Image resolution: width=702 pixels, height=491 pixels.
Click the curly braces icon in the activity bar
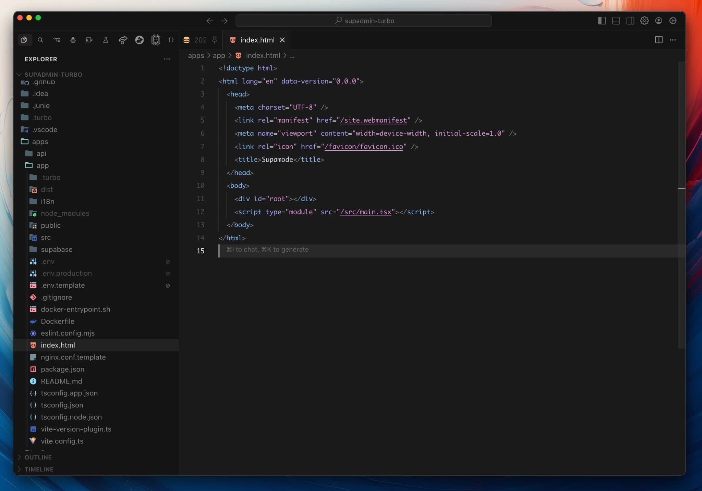click(x=171, y=40)
